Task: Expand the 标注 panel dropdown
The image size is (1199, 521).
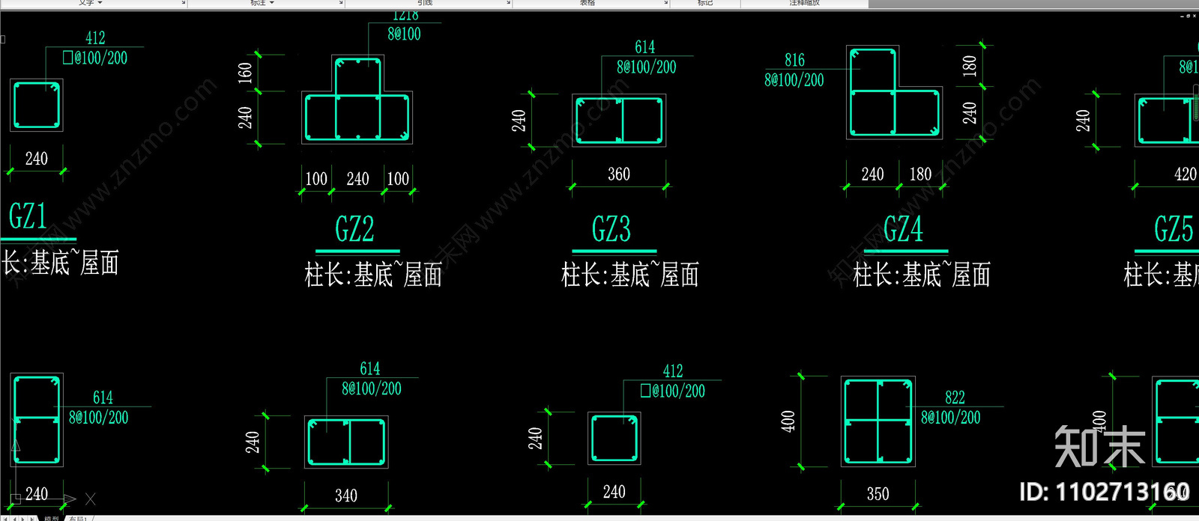Action: click(272, 3)
